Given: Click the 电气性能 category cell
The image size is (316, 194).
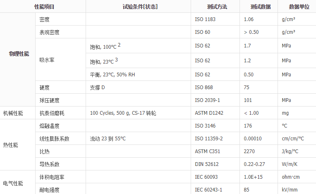Looking at the screenshot, I should pos(13,183).
